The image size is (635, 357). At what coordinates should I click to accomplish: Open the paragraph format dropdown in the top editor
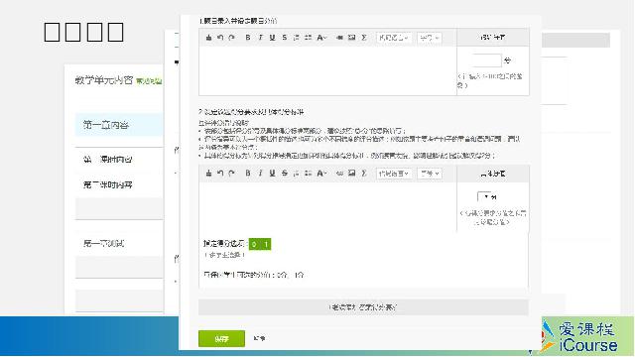394,38
